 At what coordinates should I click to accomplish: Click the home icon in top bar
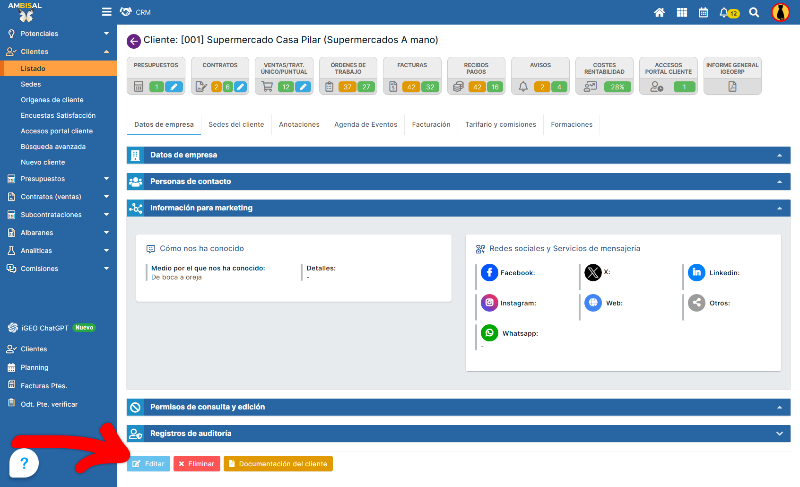pyautogui.click(x=659, y=12)
